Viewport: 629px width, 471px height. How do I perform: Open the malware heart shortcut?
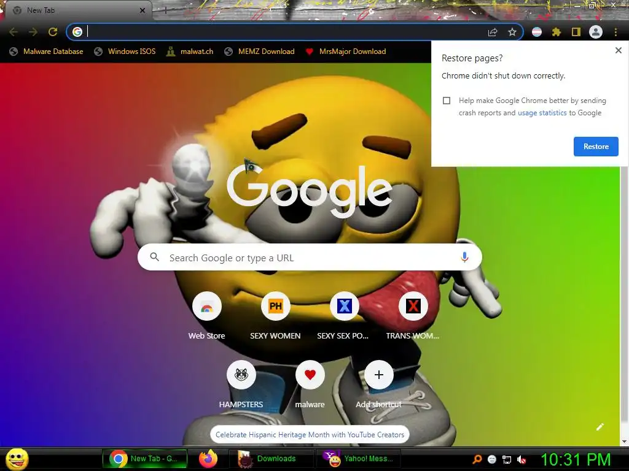tap(310, 385)
